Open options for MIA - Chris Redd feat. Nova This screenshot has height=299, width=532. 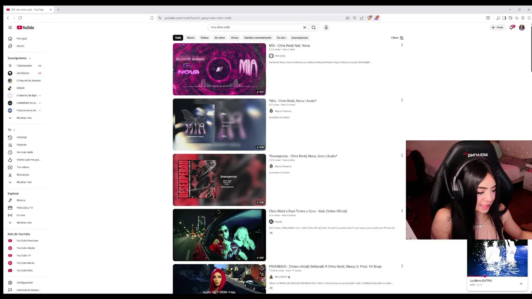tap(402, 45)
